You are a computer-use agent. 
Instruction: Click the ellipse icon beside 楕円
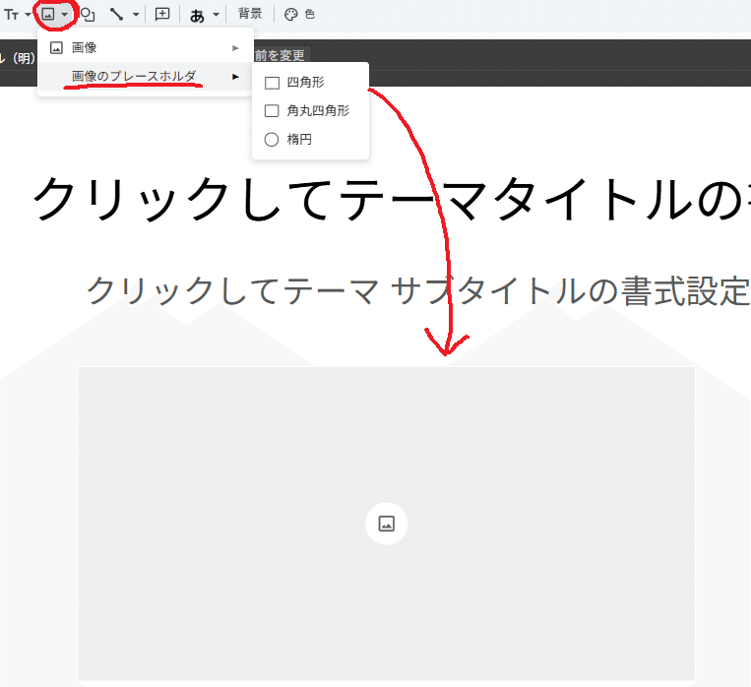(272, 140)
